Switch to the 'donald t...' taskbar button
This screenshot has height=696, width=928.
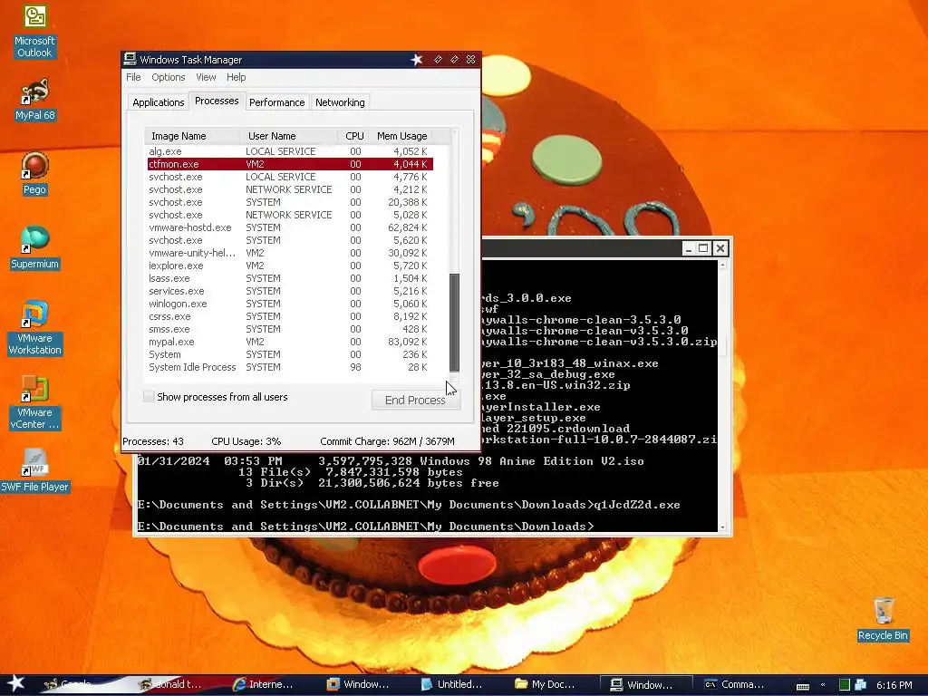[x=169, y=684]
